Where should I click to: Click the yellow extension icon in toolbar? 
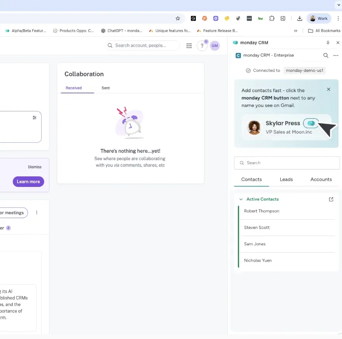click(x=227, y=18)
